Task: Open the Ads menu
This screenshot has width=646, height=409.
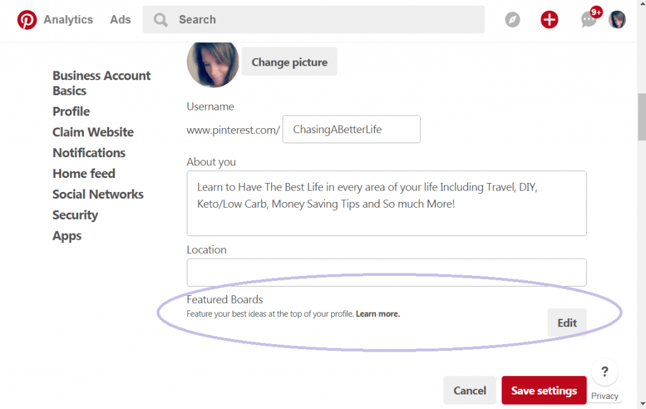Action: click(x=120, y=20)
